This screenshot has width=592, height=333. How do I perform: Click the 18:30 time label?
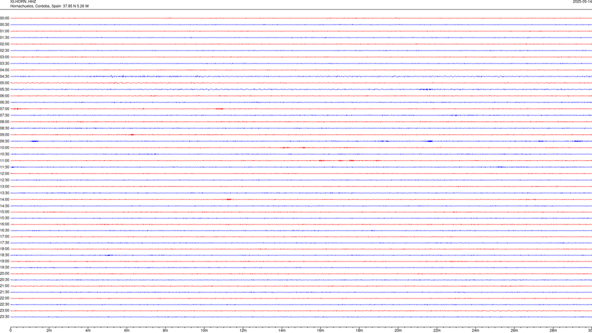(4, 255)
